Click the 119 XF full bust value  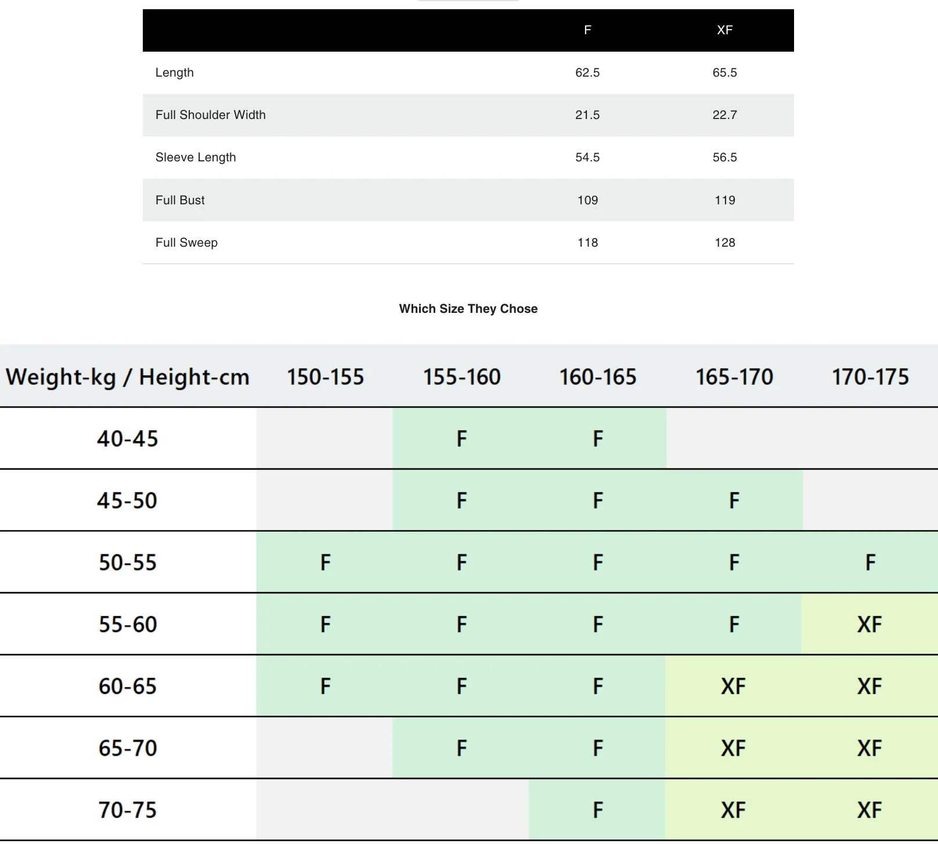[x=724, y=200]
